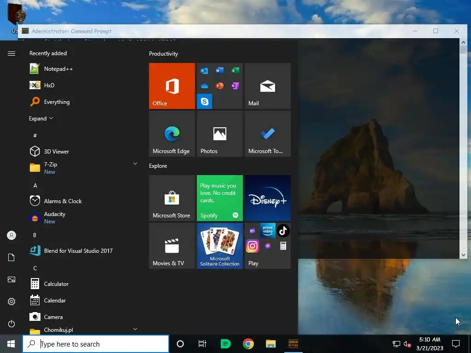
Task: Open Word icon in Office folder tile
Action: (219, 70)
